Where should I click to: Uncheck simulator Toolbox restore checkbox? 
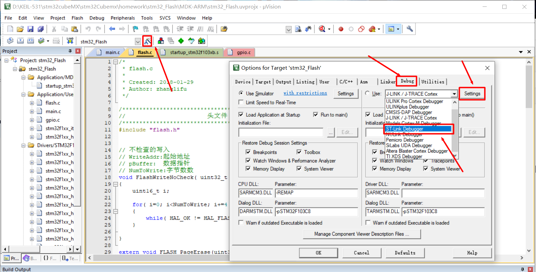point(299,152)
